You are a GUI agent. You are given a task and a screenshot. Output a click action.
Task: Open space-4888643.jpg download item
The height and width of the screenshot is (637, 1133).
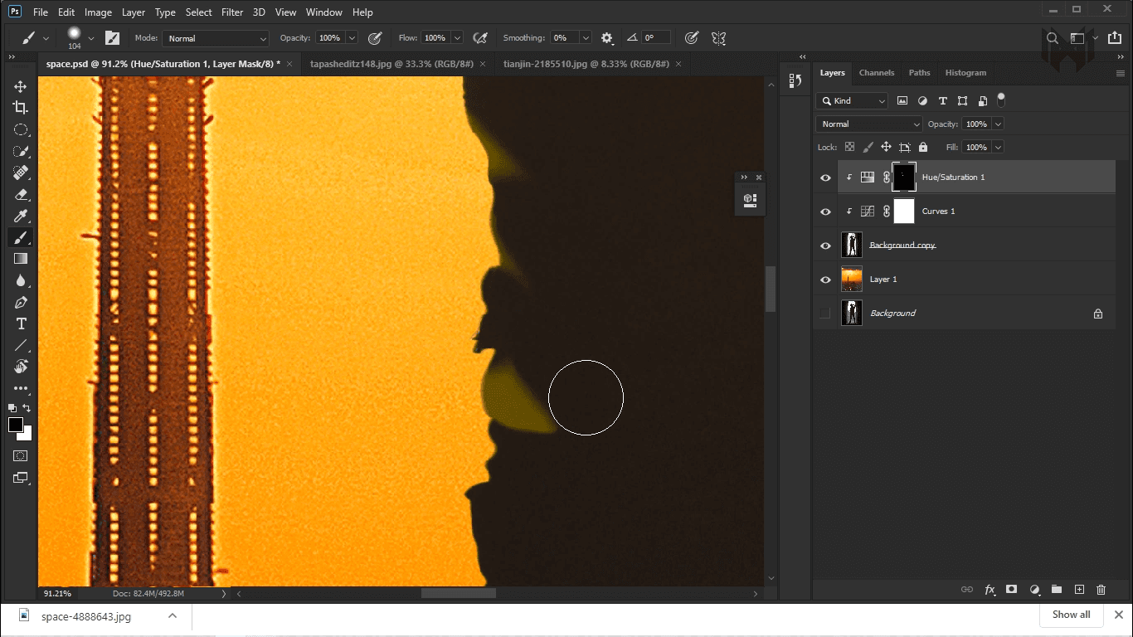point(86,616)
